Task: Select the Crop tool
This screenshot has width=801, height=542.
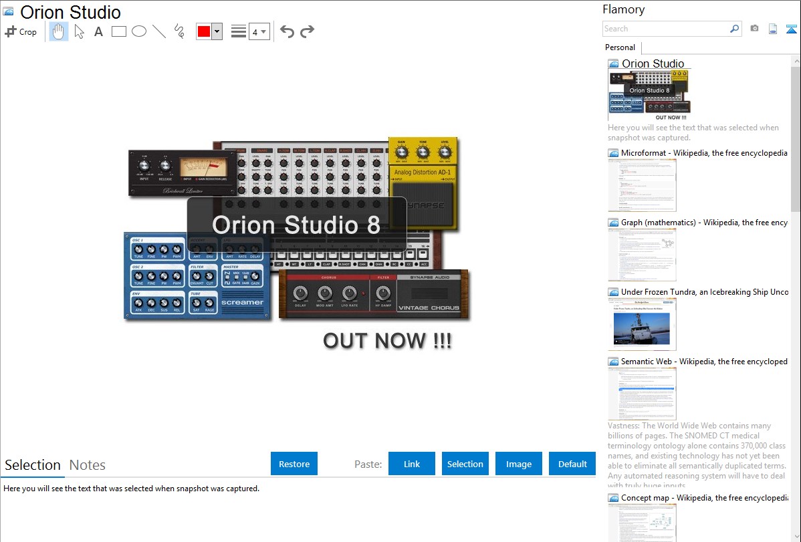Action: click(21, 31)
